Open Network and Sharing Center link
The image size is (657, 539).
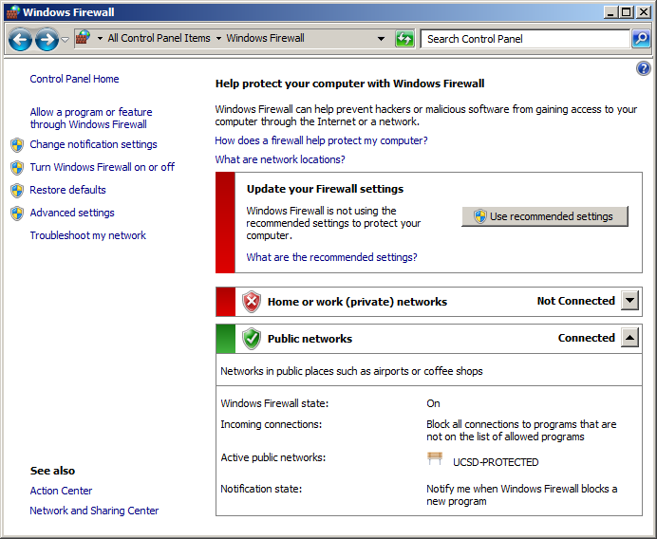pos(94,511)
